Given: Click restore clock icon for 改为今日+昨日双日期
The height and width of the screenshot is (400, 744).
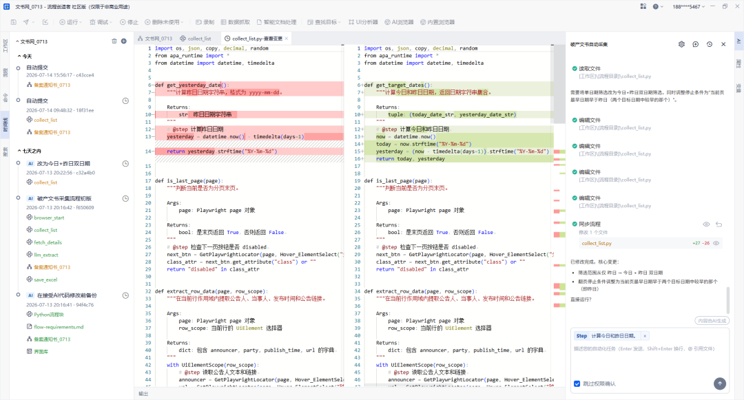Looking at the screenshot, I should coord(125,163).
